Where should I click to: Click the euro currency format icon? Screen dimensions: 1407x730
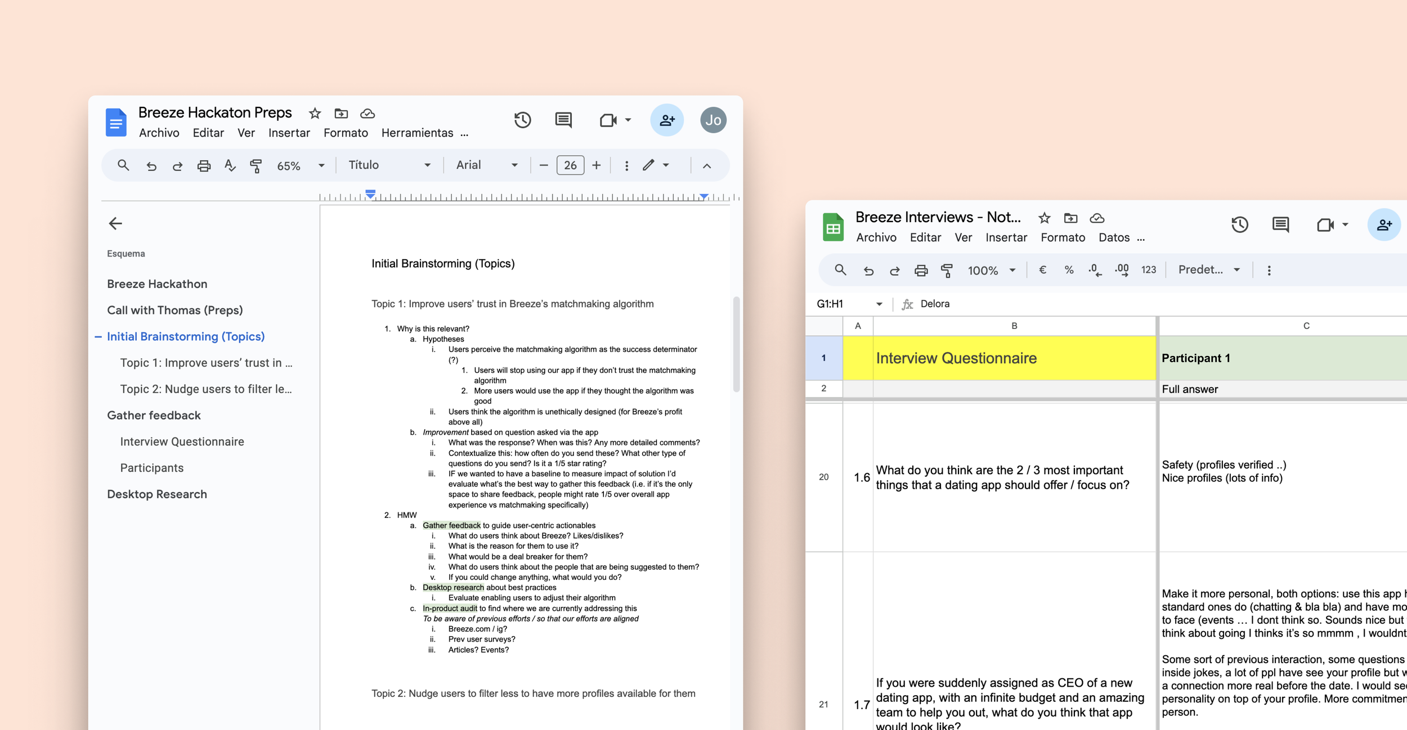point(1042,270)
